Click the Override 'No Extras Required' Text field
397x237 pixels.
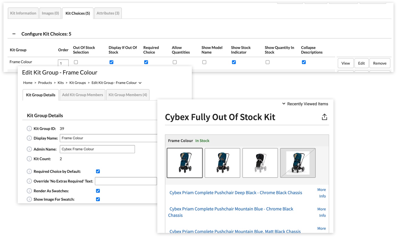point(126,181)
